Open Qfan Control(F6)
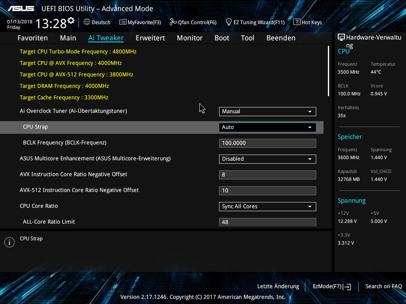 (193, 22)
